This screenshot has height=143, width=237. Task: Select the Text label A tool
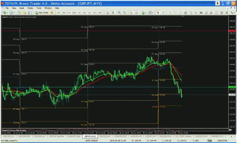coord(196,13)
